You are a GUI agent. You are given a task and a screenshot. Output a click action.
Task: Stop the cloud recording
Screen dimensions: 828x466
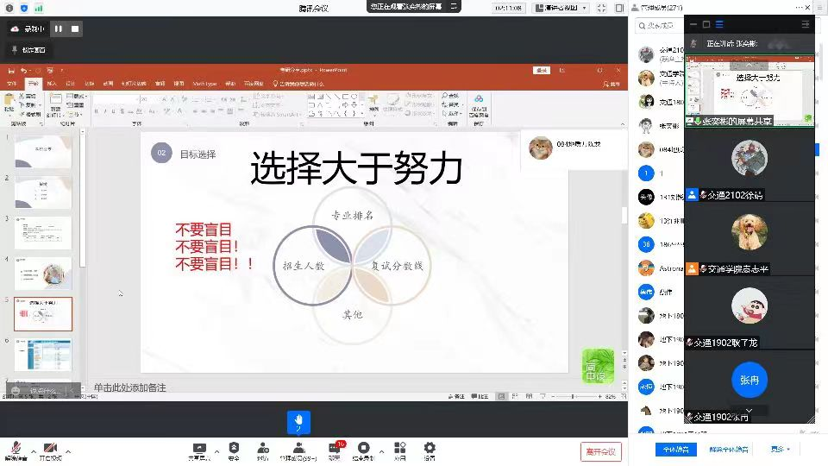coord(75,28)
